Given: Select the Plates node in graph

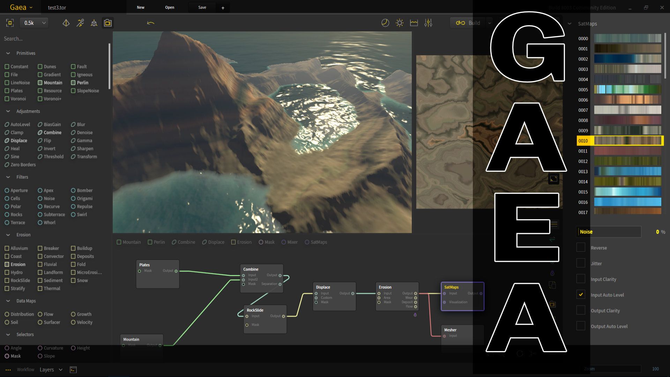Looking at the screenshot, I should click(158, 274).
